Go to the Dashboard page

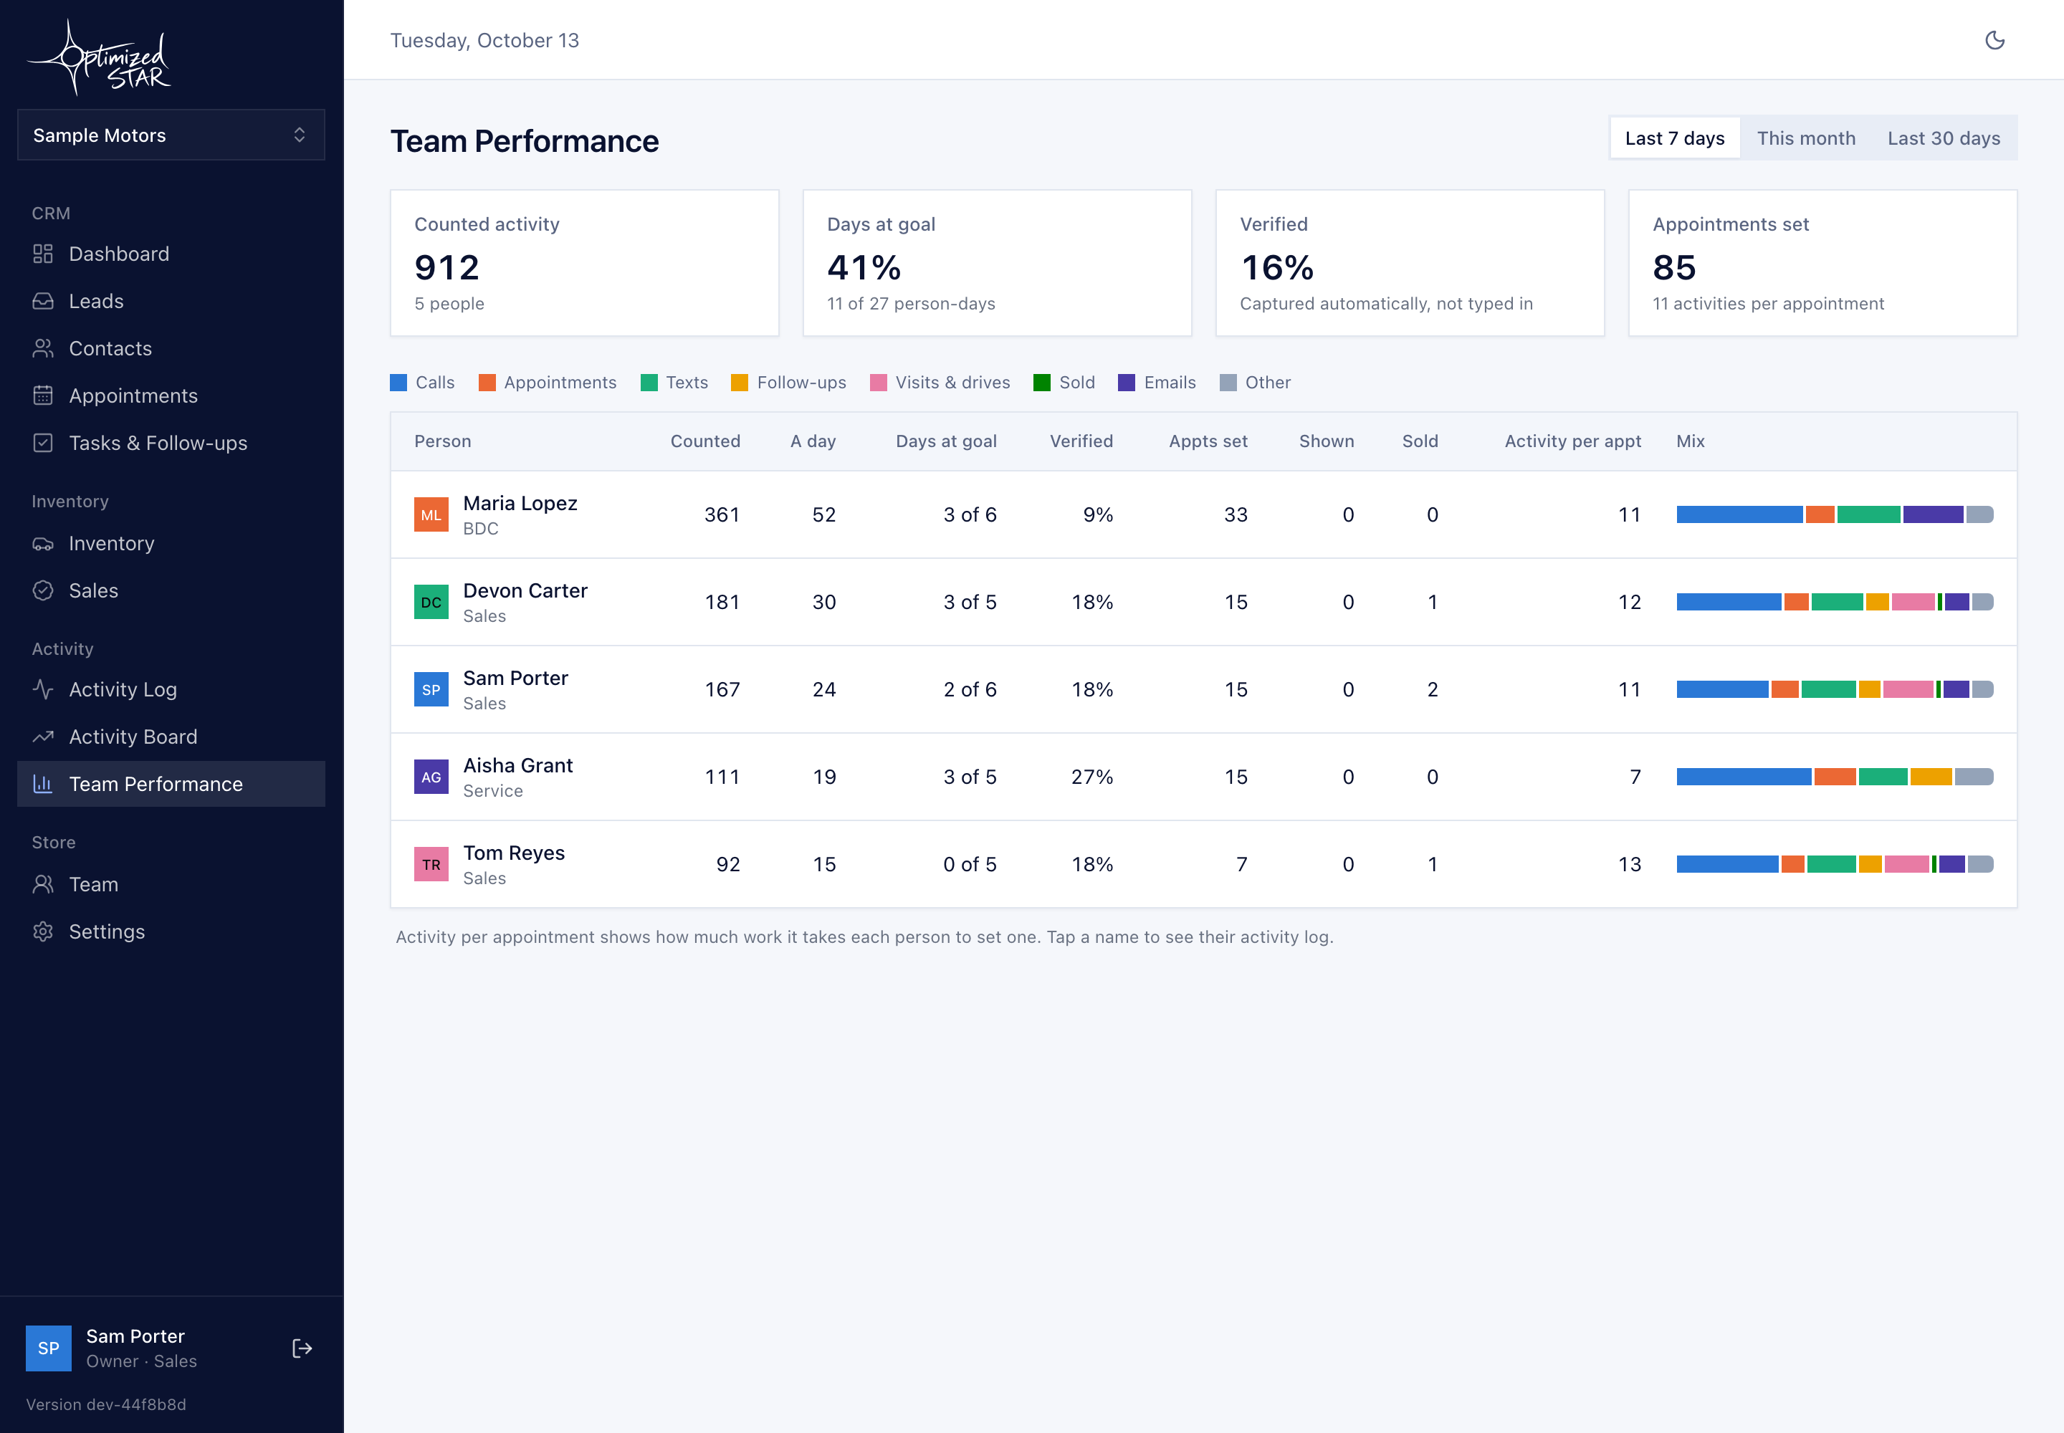point(171,254)
